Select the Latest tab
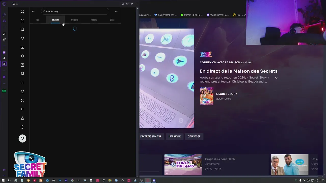Viewport: 326px width, 183px height. [55, 20]
